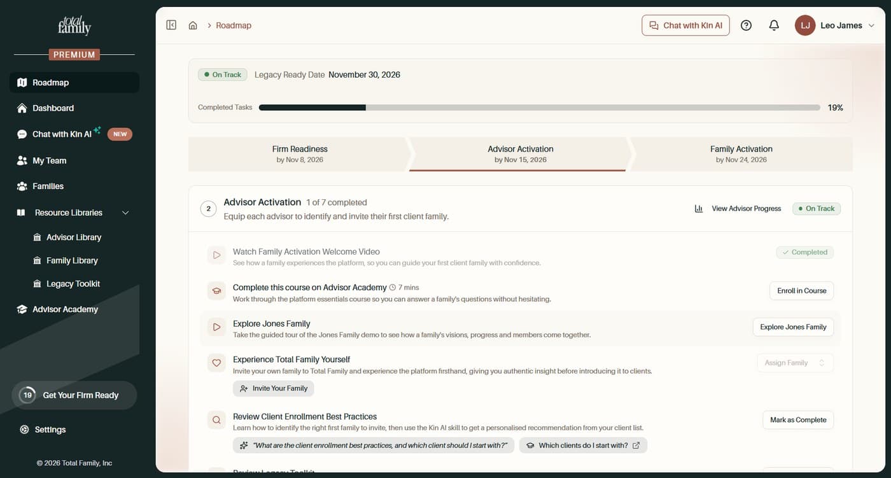Viewport: 891px width, 478px height.
Task: Click graduation cap icon beside Advisor Academy course task
Action: (216, 291)
